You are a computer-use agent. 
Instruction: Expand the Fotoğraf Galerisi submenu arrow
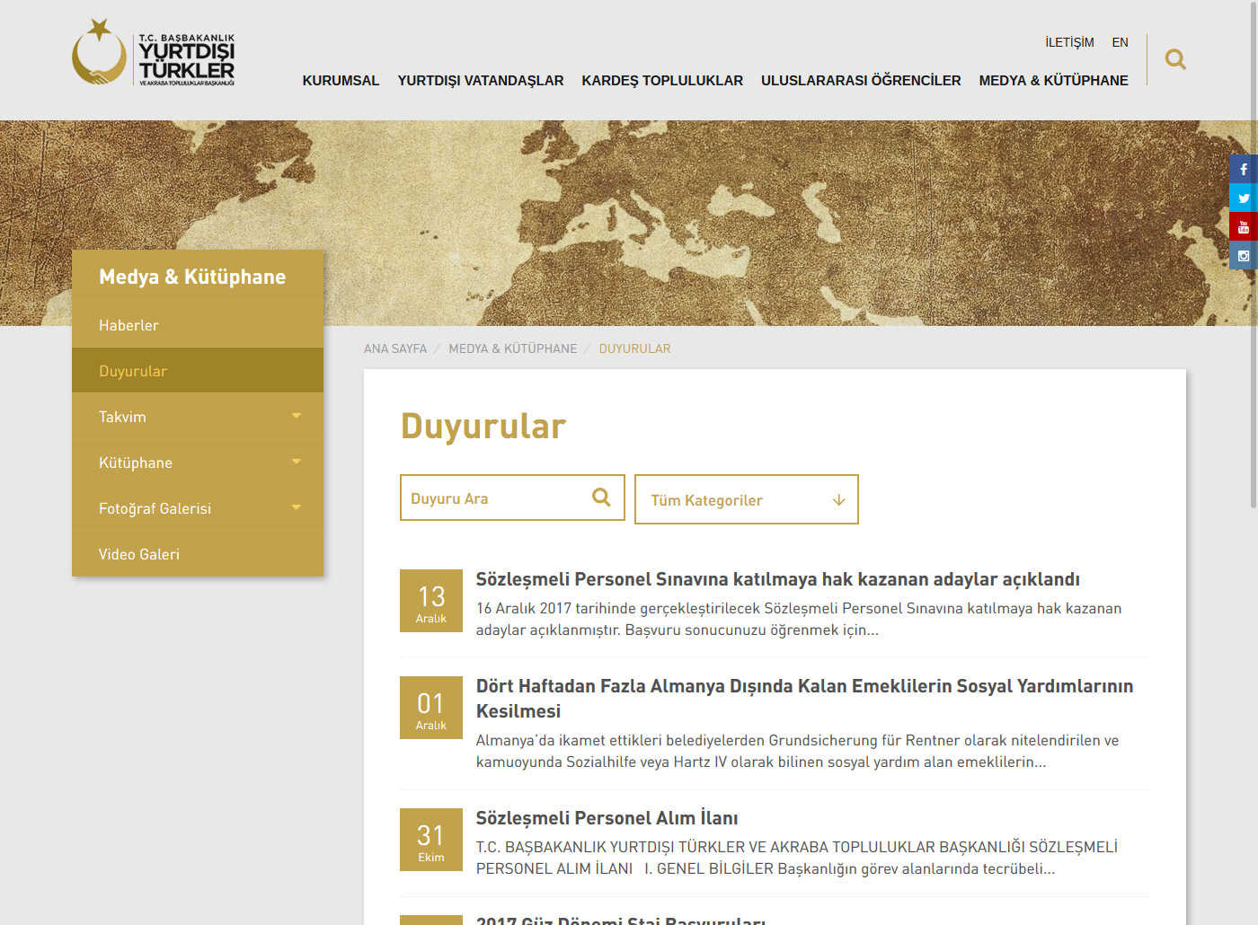297,507
